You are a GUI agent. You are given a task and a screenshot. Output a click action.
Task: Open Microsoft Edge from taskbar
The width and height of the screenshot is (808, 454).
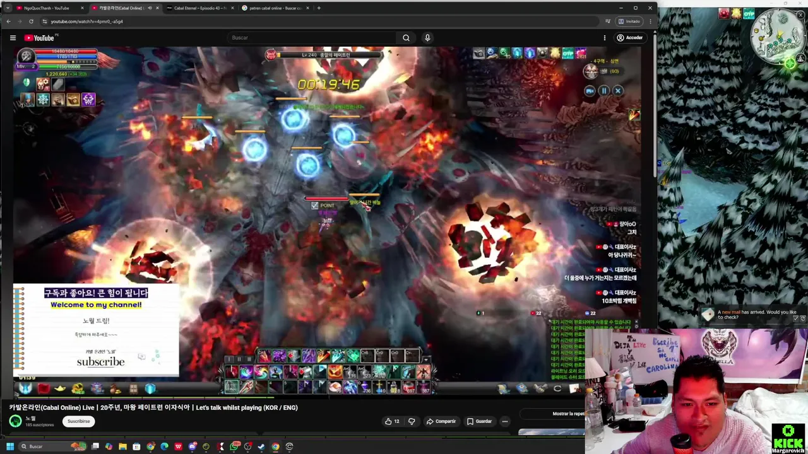click(x=164, y=446)
